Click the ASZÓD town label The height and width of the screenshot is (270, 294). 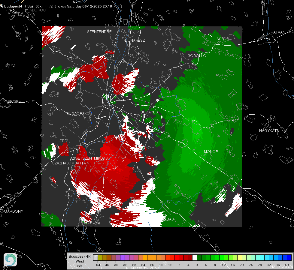223,39
